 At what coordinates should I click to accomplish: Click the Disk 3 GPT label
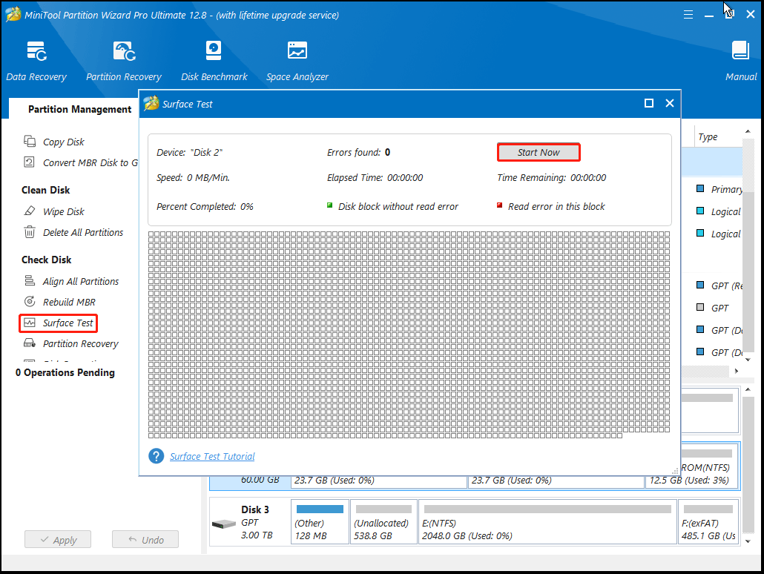tap(250, 522)
